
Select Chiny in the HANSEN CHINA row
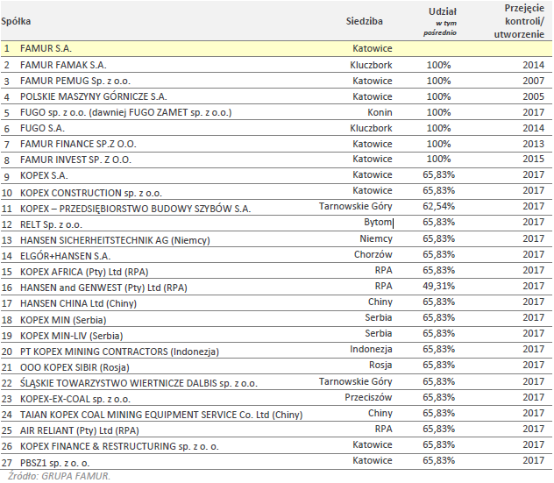tap(380, 302)
